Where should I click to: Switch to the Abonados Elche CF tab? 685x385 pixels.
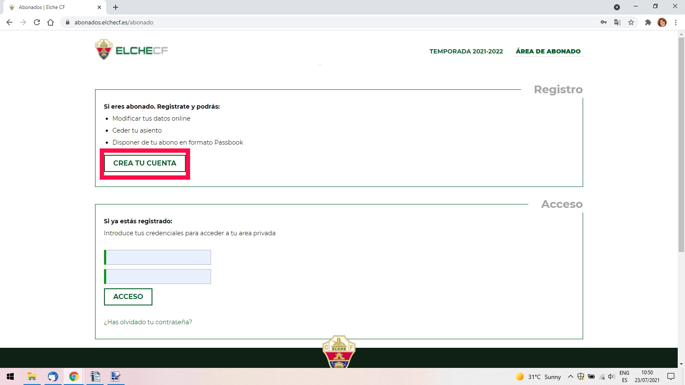51,7
